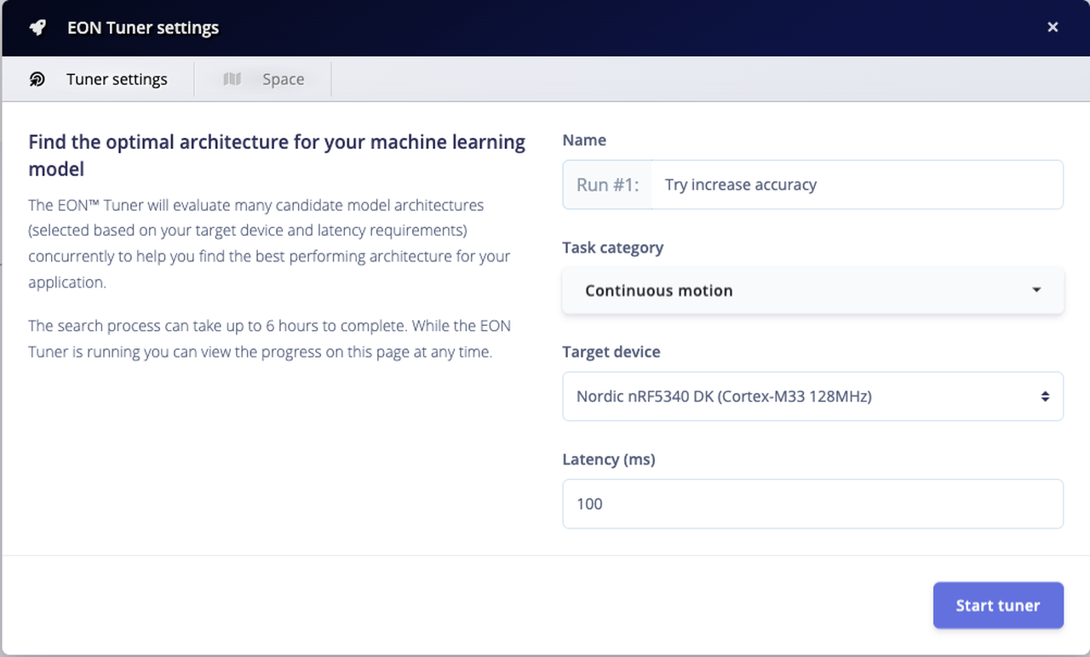Click the Latency field showing 100
This screenshot has width=1090, height=657.
point(812,504)
